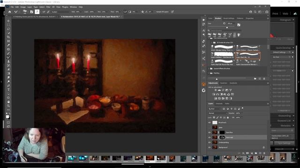300x168 pixels.
Task: Toggle Sample All Layers checkbox
Action: (155, 12)
